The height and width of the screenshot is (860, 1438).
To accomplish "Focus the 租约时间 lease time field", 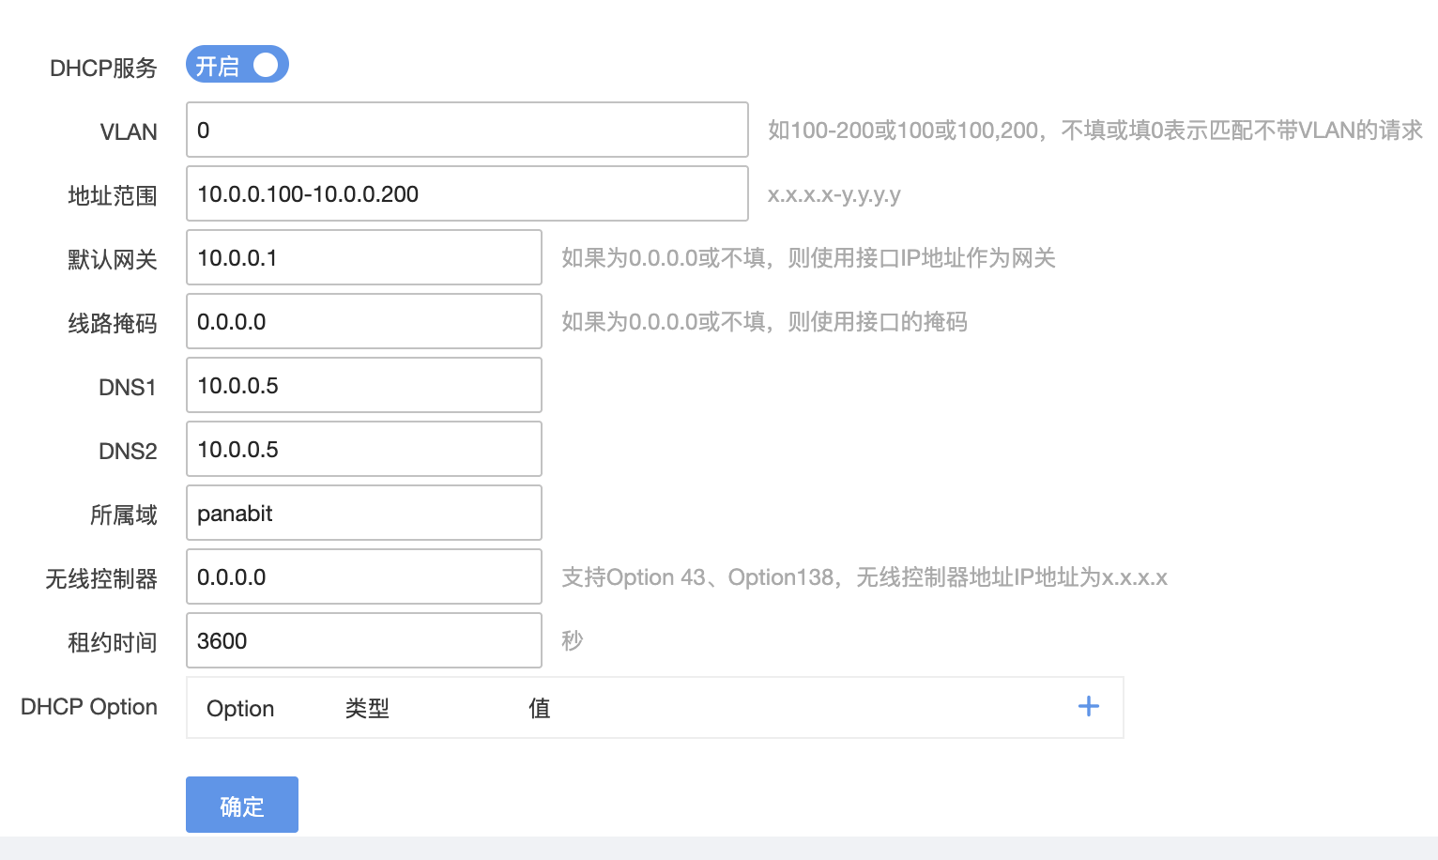I will click(363, 641).
